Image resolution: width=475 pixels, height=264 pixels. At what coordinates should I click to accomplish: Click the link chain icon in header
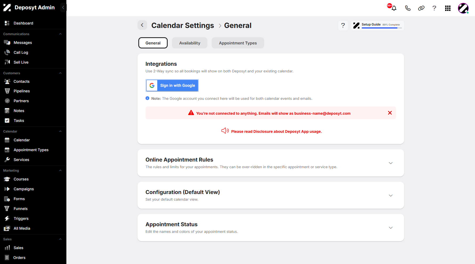pyautogui.click(x=421, y=8)
